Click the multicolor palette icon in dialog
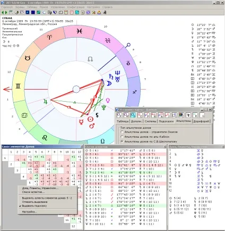 coord(181,115)
